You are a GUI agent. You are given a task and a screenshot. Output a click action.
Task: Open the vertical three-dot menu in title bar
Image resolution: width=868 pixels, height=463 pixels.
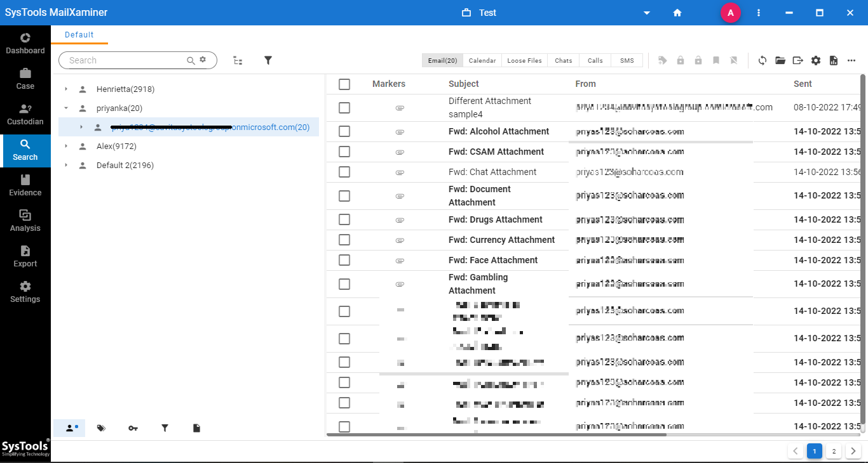tap(759, 13)
